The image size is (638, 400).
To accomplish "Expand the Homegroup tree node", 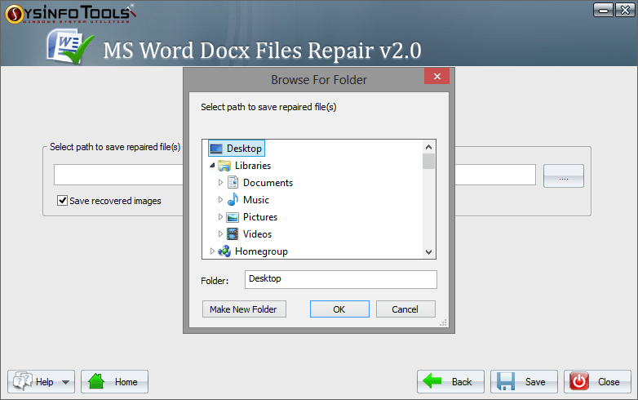I will pos(212,251).
